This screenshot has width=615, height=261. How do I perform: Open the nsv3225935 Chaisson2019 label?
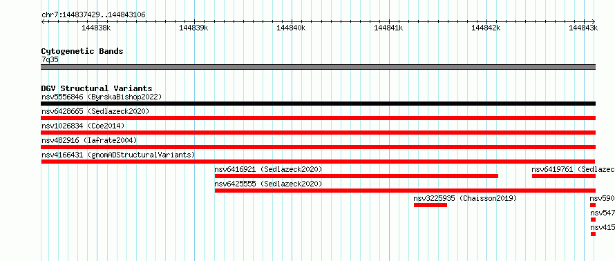(x=465, y=198)
